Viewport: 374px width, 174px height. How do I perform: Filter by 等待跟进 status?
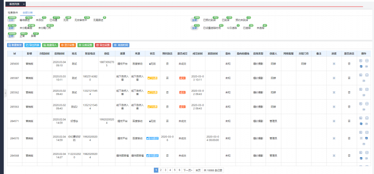coord(24,20)
